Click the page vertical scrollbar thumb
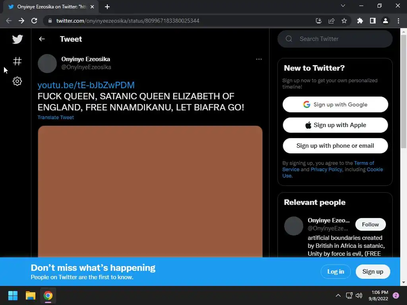 tap(403, 91)
